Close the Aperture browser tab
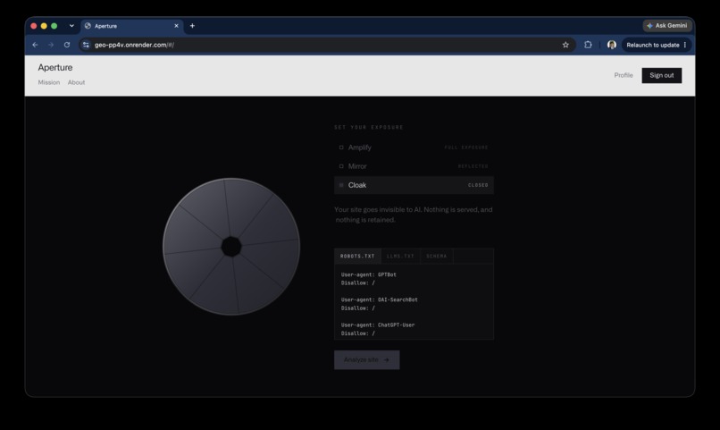 click(x=176, y=26)
